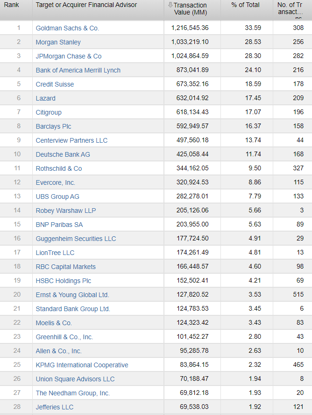Image resolution: width=312 pixels, height=415 pixels.
Task: Open the Morgan Stanley advisor link
Action: coord(58,42)
